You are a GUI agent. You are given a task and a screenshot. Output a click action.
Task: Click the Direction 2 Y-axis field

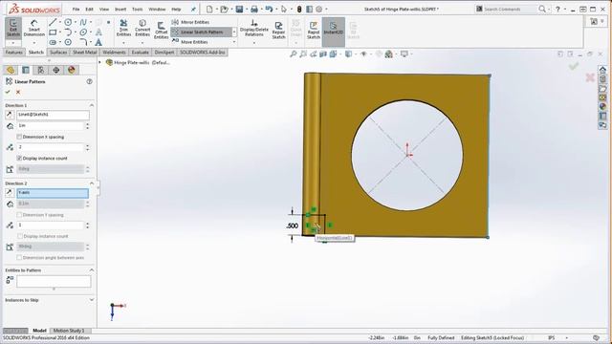coord(53,193)
